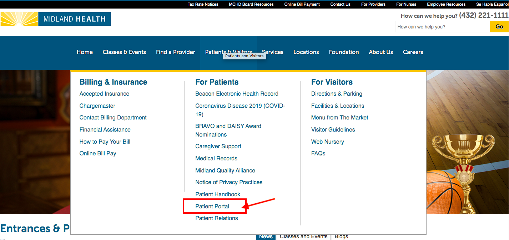Open How to Pay Your Bill
Image resolution: width=509 pixels, height=240 pixels.
(x=105, y=142)
